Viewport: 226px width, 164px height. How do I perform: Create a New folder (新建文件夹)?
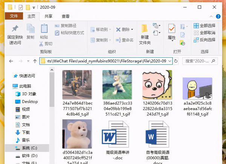145,34
